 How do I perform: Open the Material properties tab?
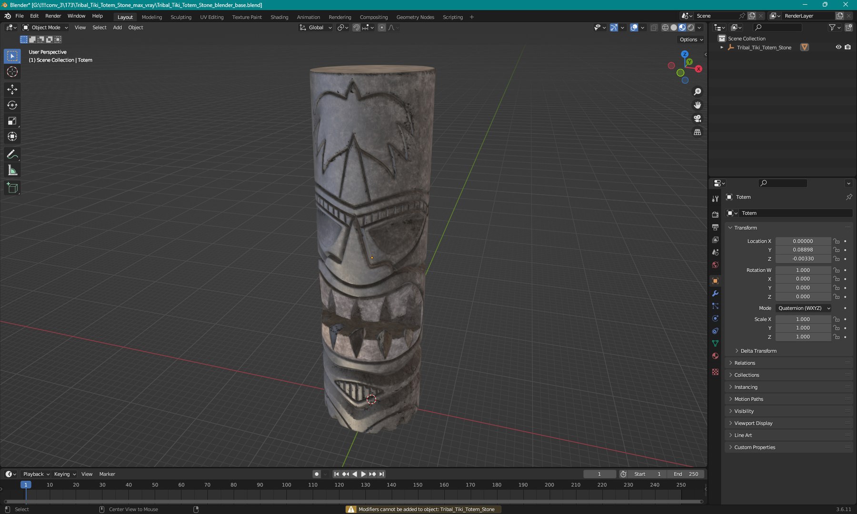point(715,356)
